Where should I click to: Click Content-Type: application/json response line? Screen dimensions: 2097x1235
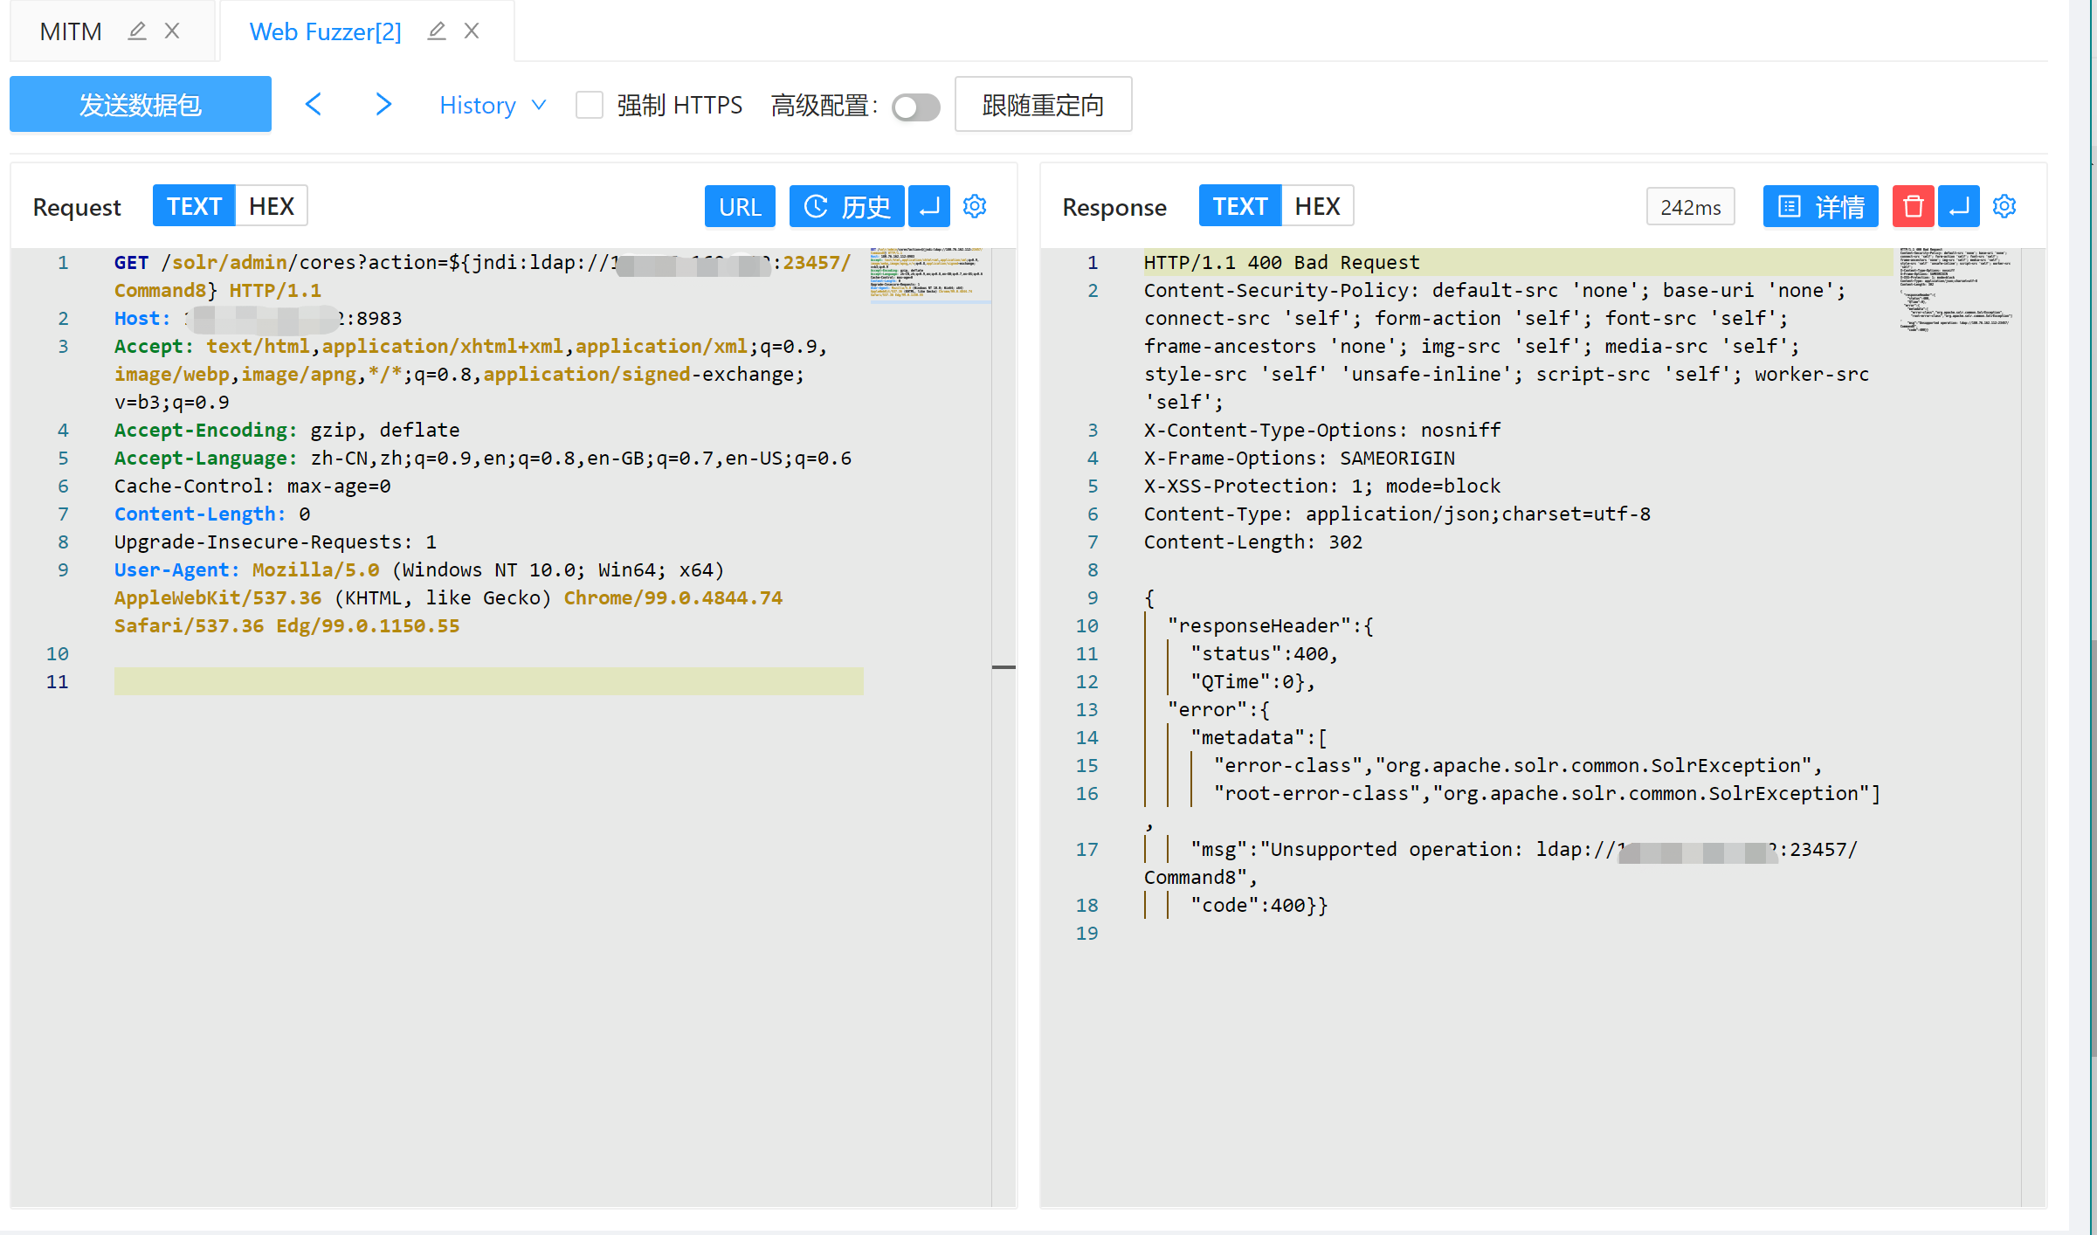[1397, 514]
